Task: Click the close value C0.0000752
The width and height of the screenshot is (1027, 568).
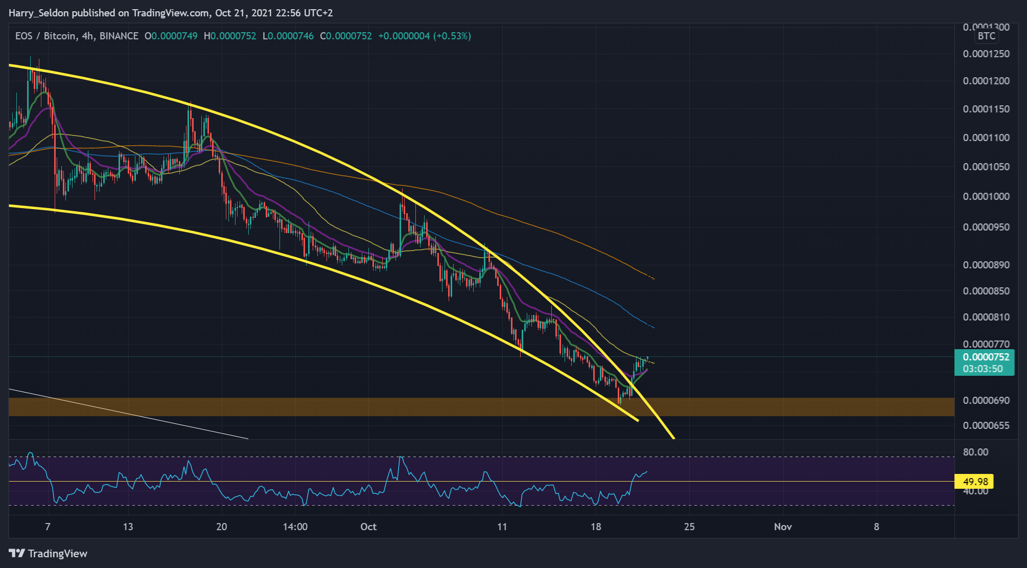Action: 346,36
